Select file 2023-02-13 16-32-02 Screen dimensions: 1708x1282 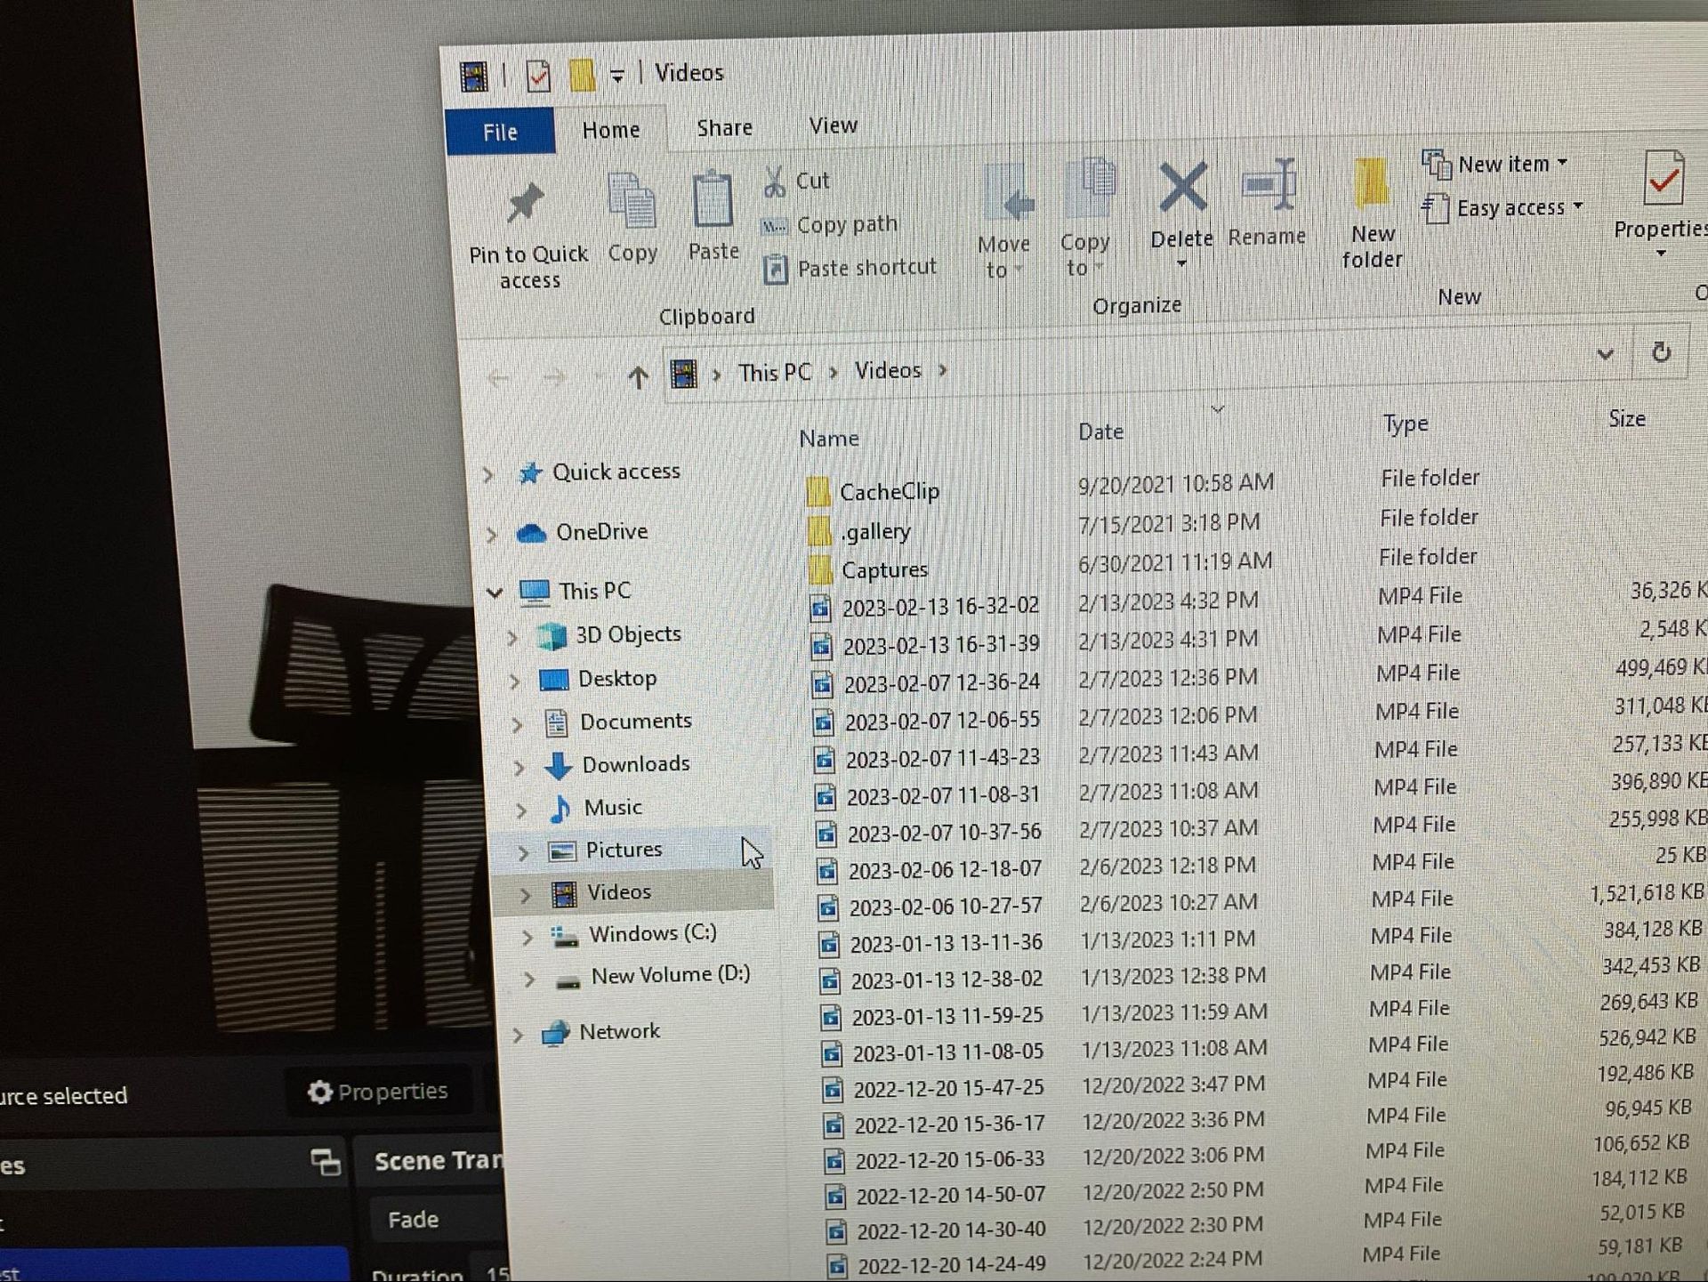tap(940, 608)
